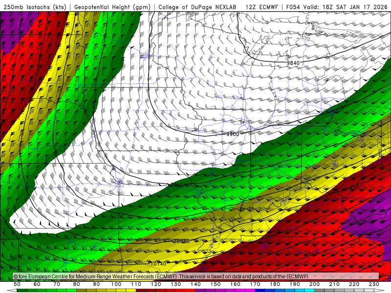Click the colorbar value 110

click(x=136, y=284)
